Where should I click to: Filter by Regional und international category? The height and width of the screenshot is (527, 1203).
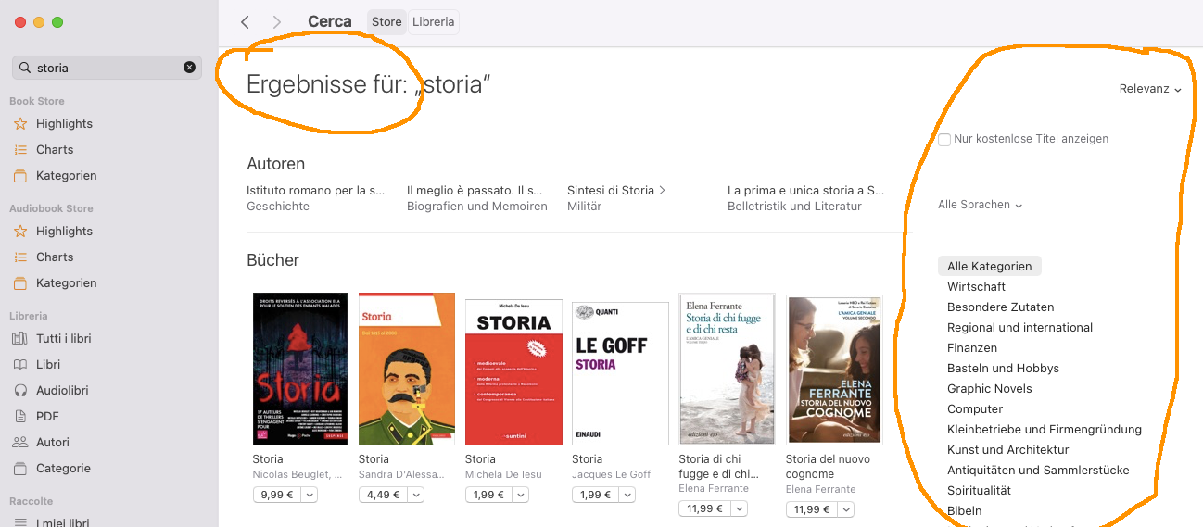point(1019,327)
